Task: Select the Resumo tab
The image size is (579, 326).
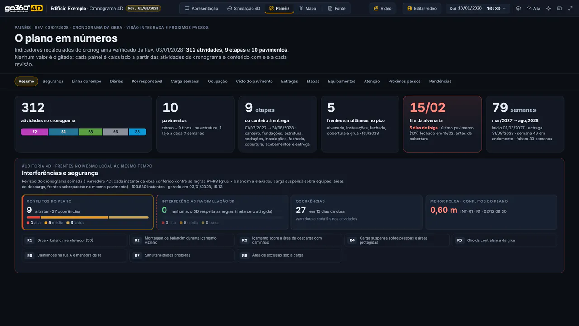Action: (26, 81)
